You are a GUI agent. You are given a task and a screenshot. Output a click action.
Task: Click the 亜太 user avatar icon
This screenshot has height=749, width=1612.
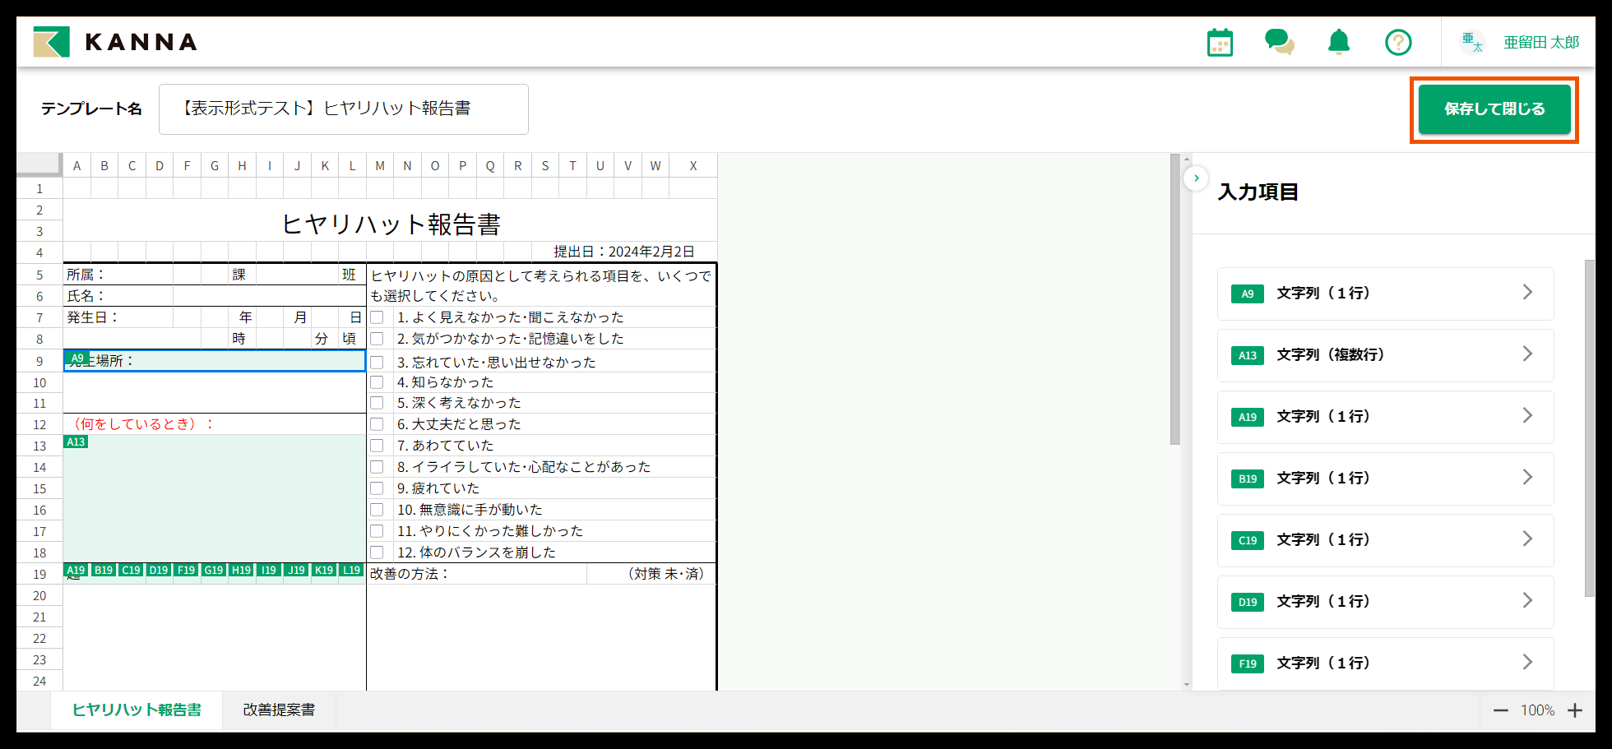pos(1472,42)
